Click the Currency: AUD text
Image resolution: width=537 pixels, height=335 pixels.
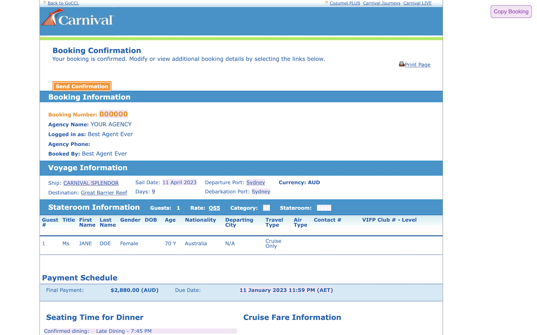click(300, 183)
